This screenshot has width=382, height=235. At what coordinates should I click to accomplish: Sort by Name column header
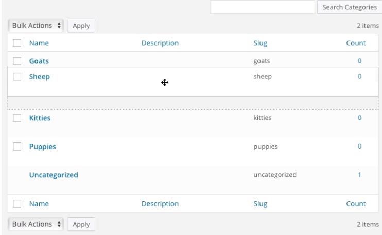[x=39, y=44]
